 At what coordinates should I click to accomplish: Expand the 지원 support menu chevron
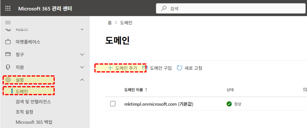[82, 67]
